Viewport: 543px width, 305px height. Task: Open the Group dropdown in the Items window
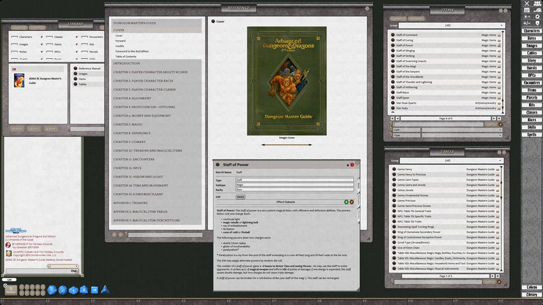click(451, 25)
